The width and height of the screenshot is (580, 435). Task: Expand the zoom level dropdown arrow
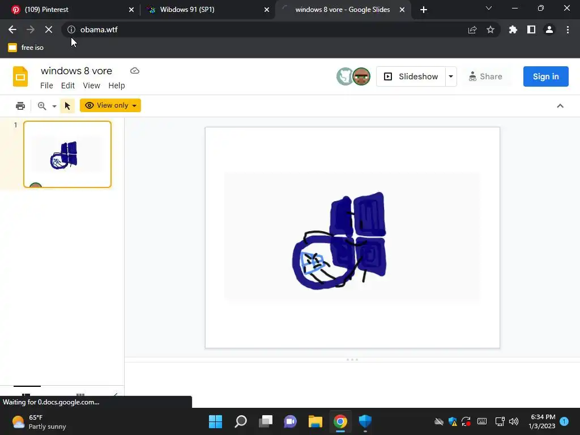[x=54, y=106]
